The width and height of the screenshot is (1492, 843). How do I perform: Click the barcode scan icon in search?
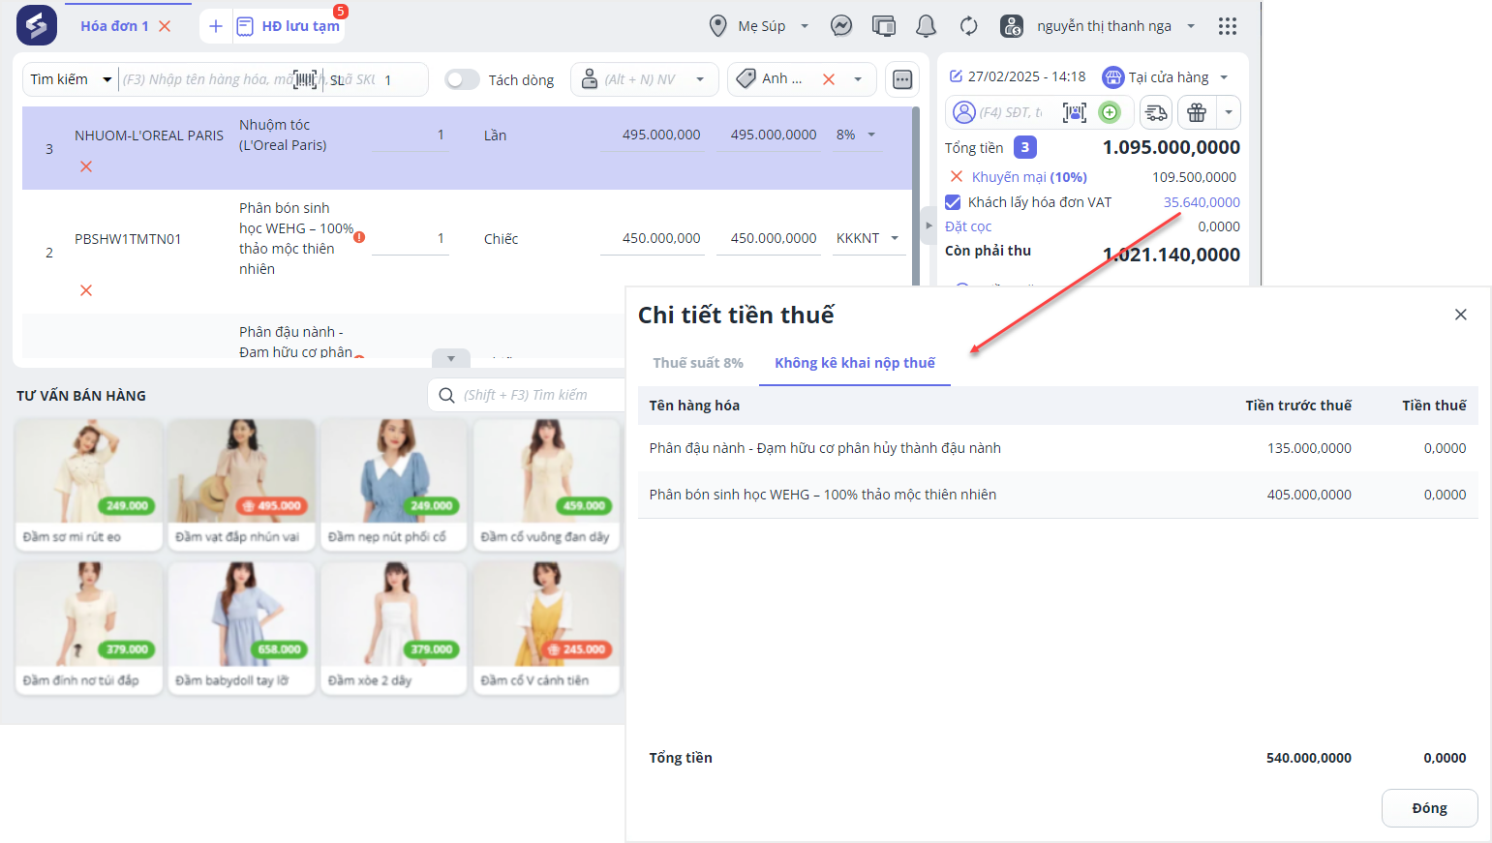click(x=305, y=79)
